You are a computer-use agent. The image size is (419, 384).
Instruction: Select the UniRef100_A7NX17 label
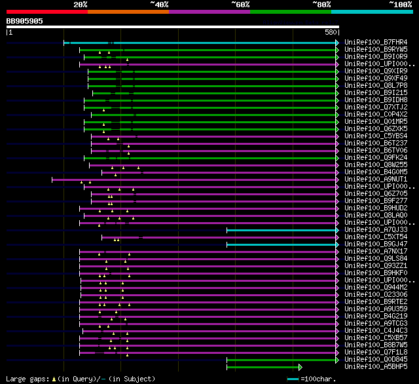point(376,252)
